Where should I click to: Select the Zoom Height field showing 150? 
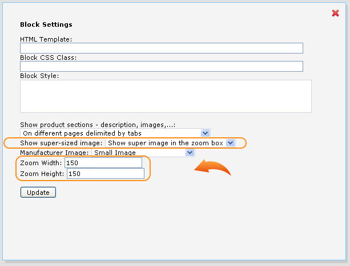106,173
